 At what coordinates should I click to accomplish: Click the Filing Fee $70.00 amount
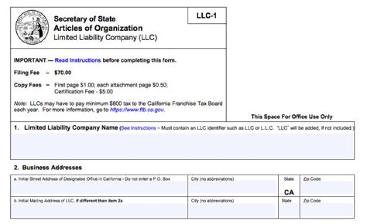pyautogui.click(x=63, y=73)
